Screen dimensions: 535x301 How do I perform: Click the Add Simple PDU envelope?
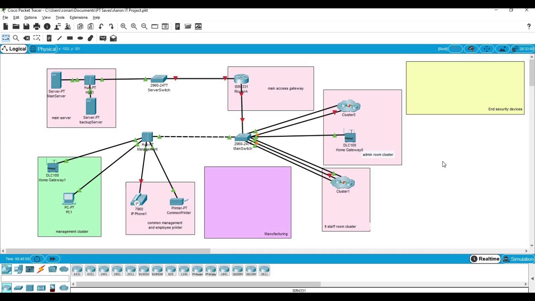click(103, 38)
